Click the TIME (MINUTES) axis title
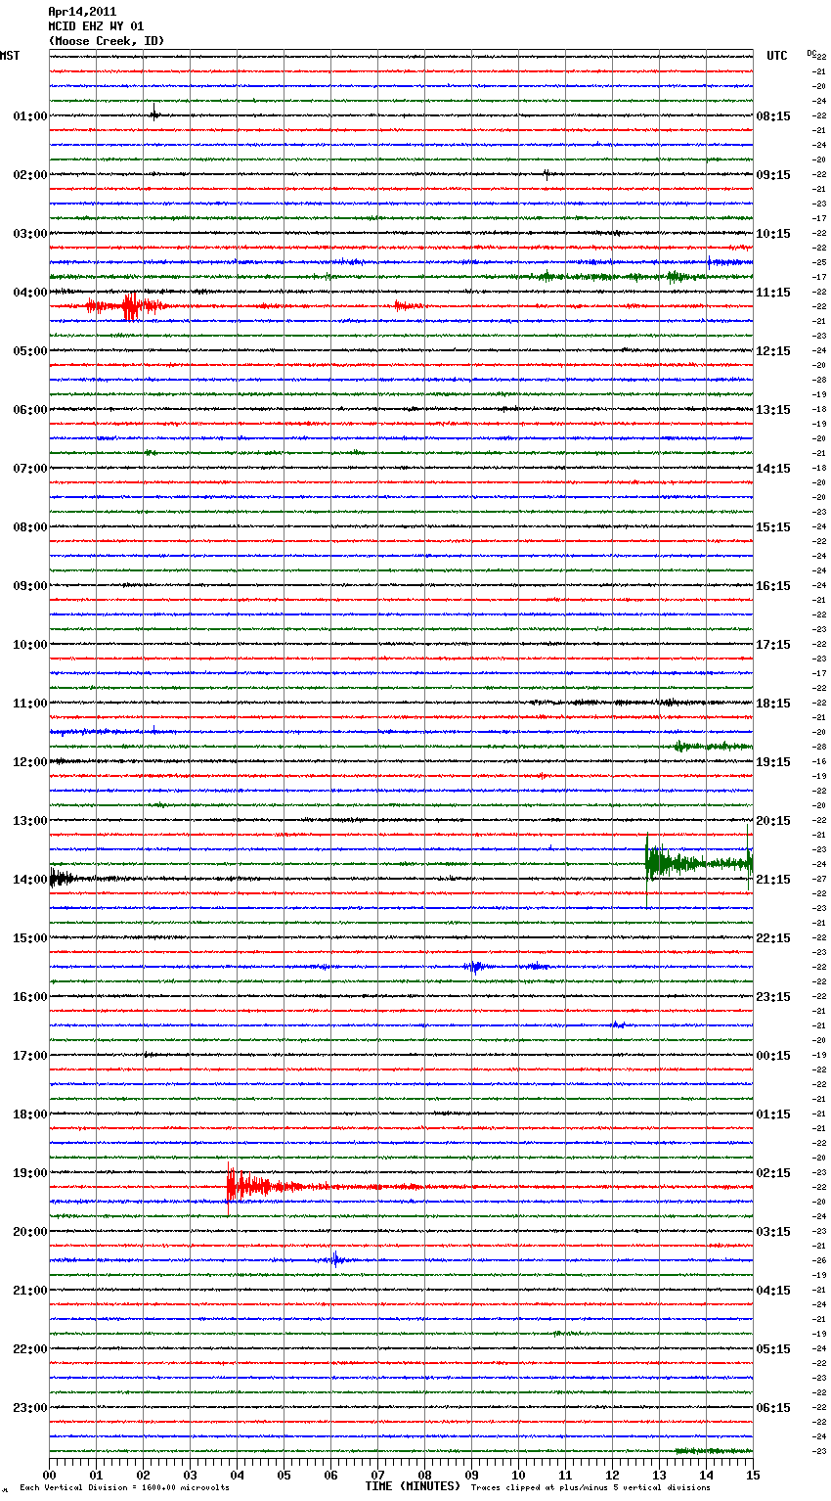This screenshot has height=1501, width=831. coord(412,1486)
